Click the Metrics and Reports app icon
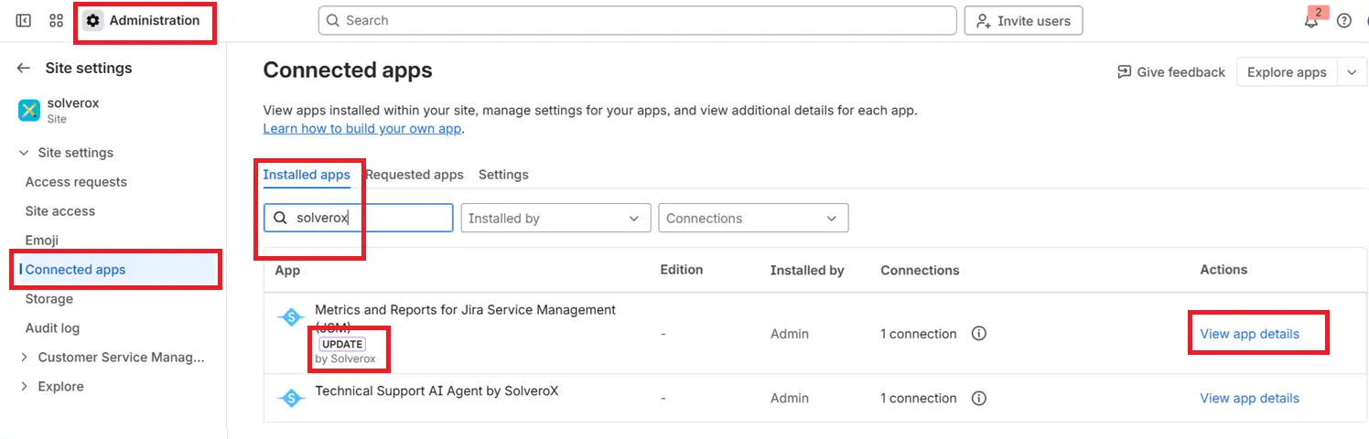Screen dimensions: 1369x439 291,317
